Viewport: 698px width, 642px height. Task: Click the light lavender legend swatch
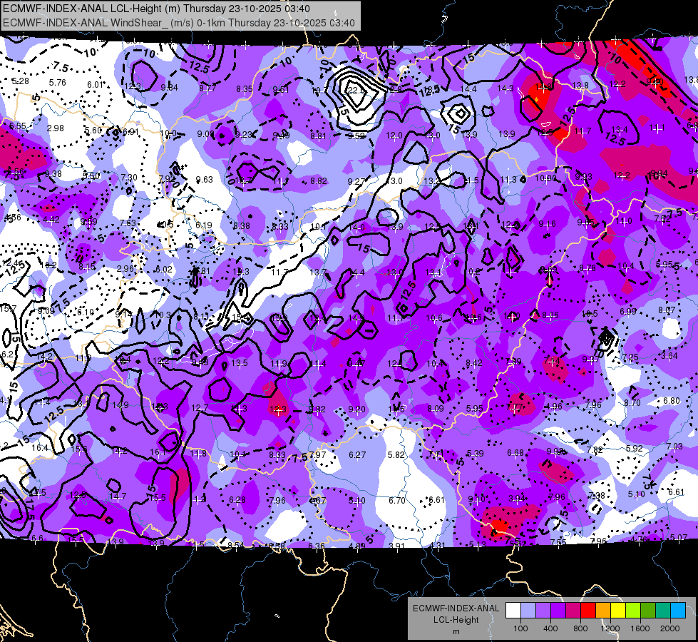528,610
